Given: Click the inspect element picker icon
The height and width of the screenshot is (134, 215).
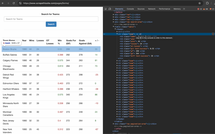Looking at the screenshot, I should 106,9.
